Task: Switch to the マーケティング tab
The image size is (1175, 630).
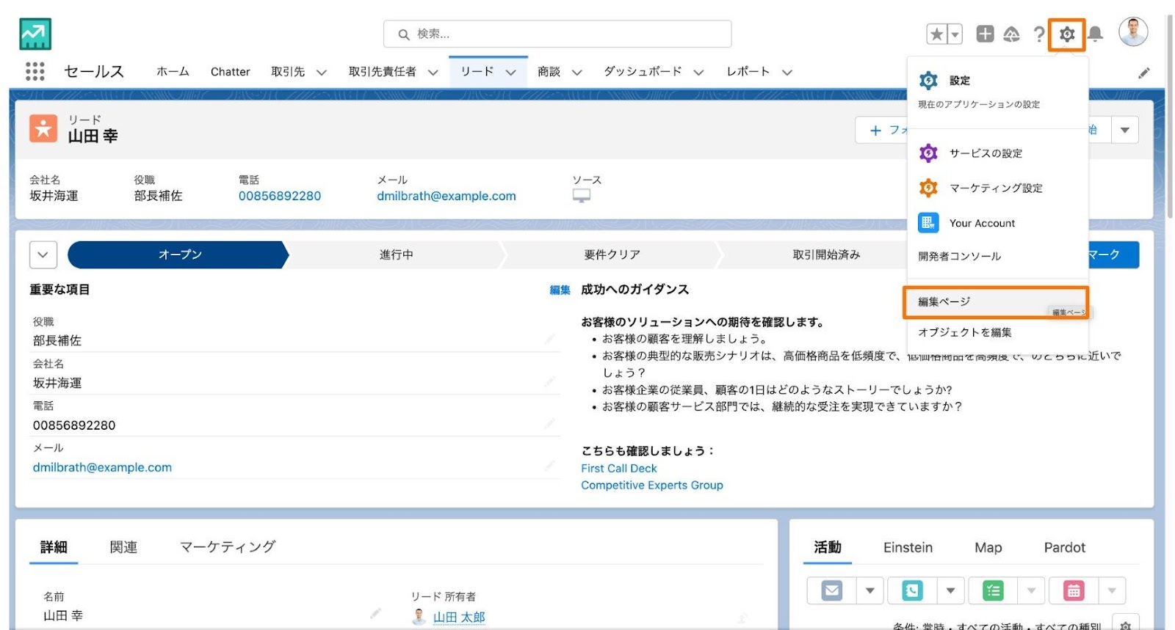Action: pyautogui.click(x=228, y=547)
